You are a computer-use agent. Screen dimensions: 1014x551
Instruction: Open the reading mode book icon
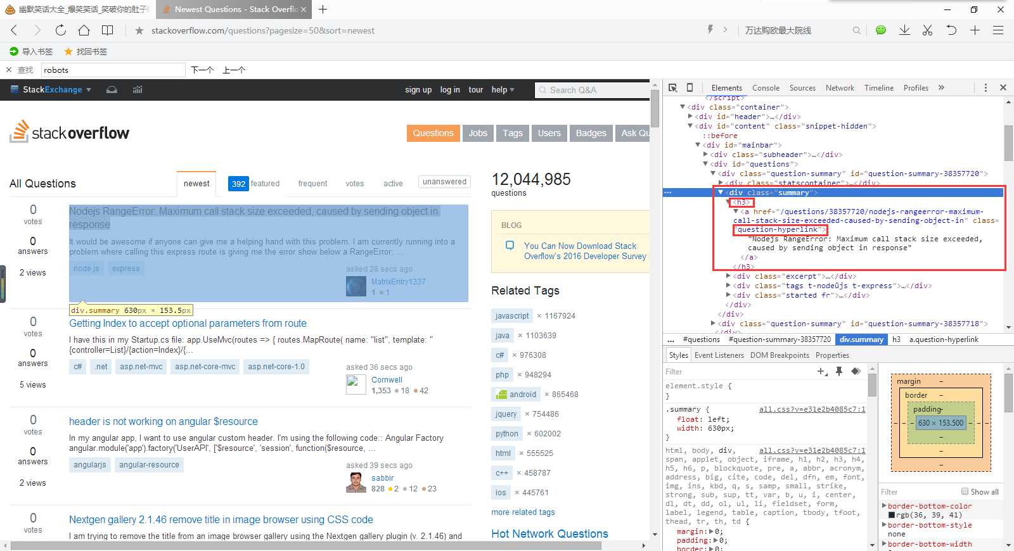pyautogui.click(x=108, y=30)
